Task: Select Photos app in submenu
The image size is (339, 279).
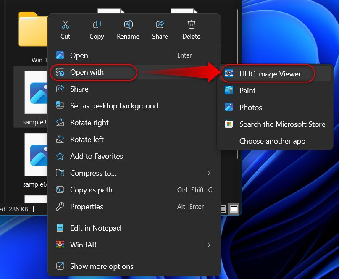Action: point(250,108)
